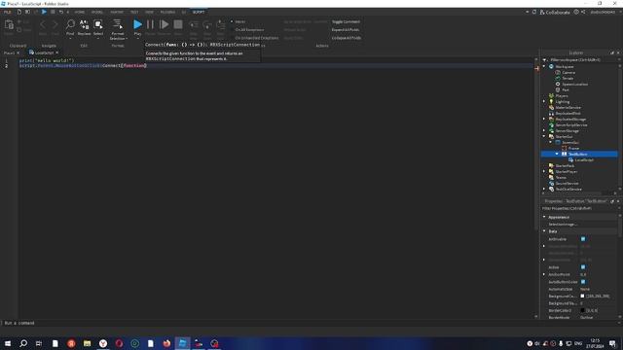
Task: Click the Toggle Comment button
Action: tap(346, 21)
